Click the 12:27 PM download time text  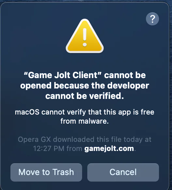point(49,149)
